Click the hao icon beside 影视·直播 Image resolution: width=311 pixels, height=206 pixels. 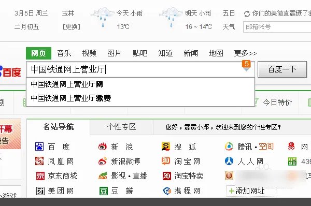pyautogui.click(x=103, y=175)
